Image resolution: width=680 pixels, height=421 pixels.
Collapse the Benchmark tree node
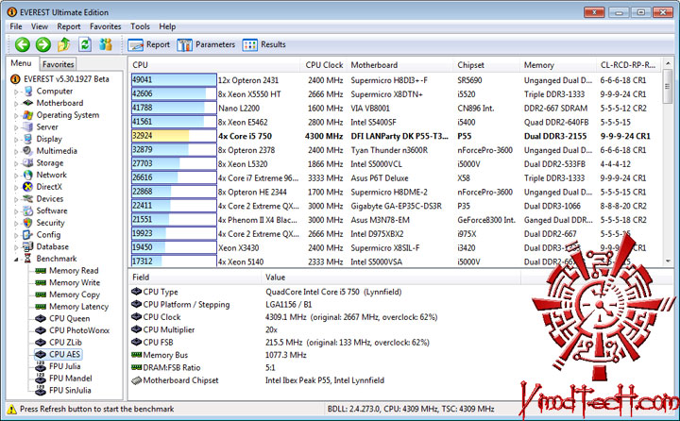pos(16,260)
